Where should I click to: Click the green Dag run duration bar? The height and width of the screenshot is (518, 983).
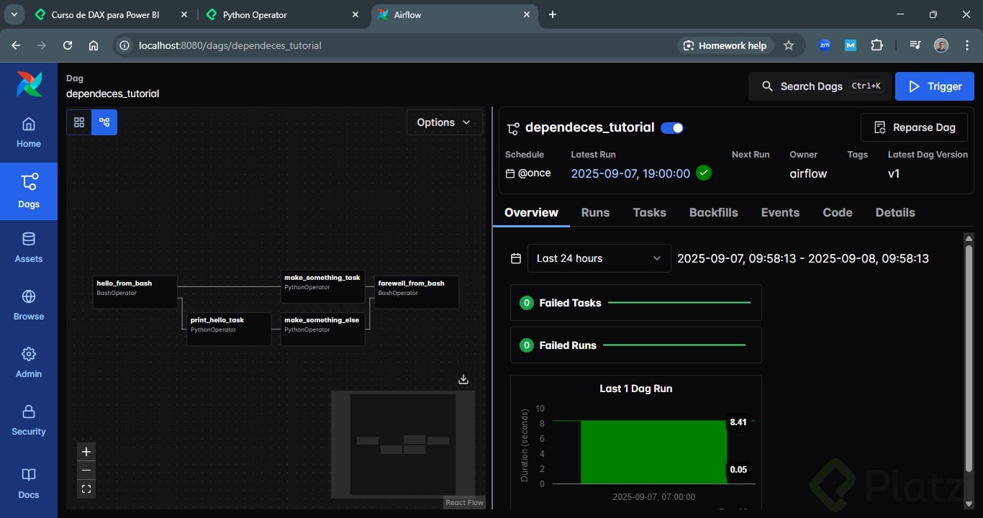[653, 452]
